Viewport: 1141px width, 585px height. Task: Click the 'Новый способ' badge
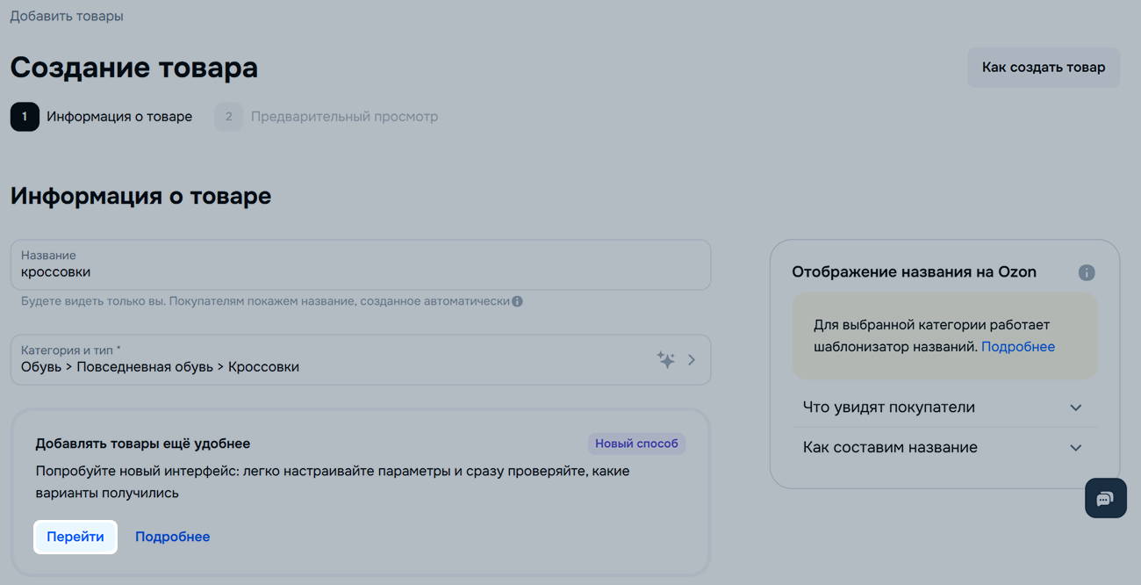point(636,444)
